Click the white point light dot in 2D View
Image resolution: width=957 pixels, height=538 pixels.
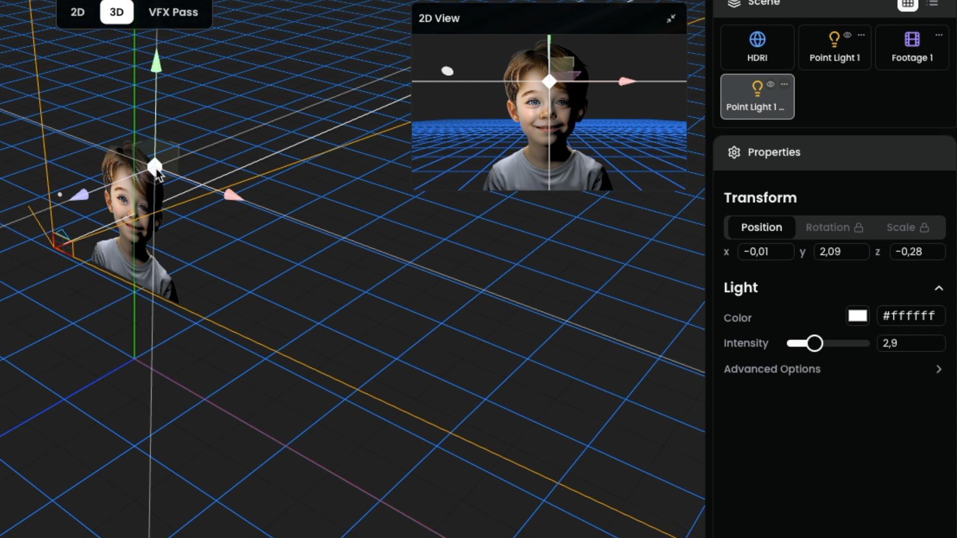pyautogui.click(x=448, y=71)
